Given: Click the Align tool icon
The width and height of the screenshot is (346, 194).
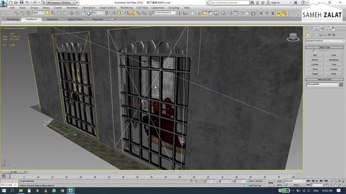Looking at the screenshot, I should pos(185,13).
